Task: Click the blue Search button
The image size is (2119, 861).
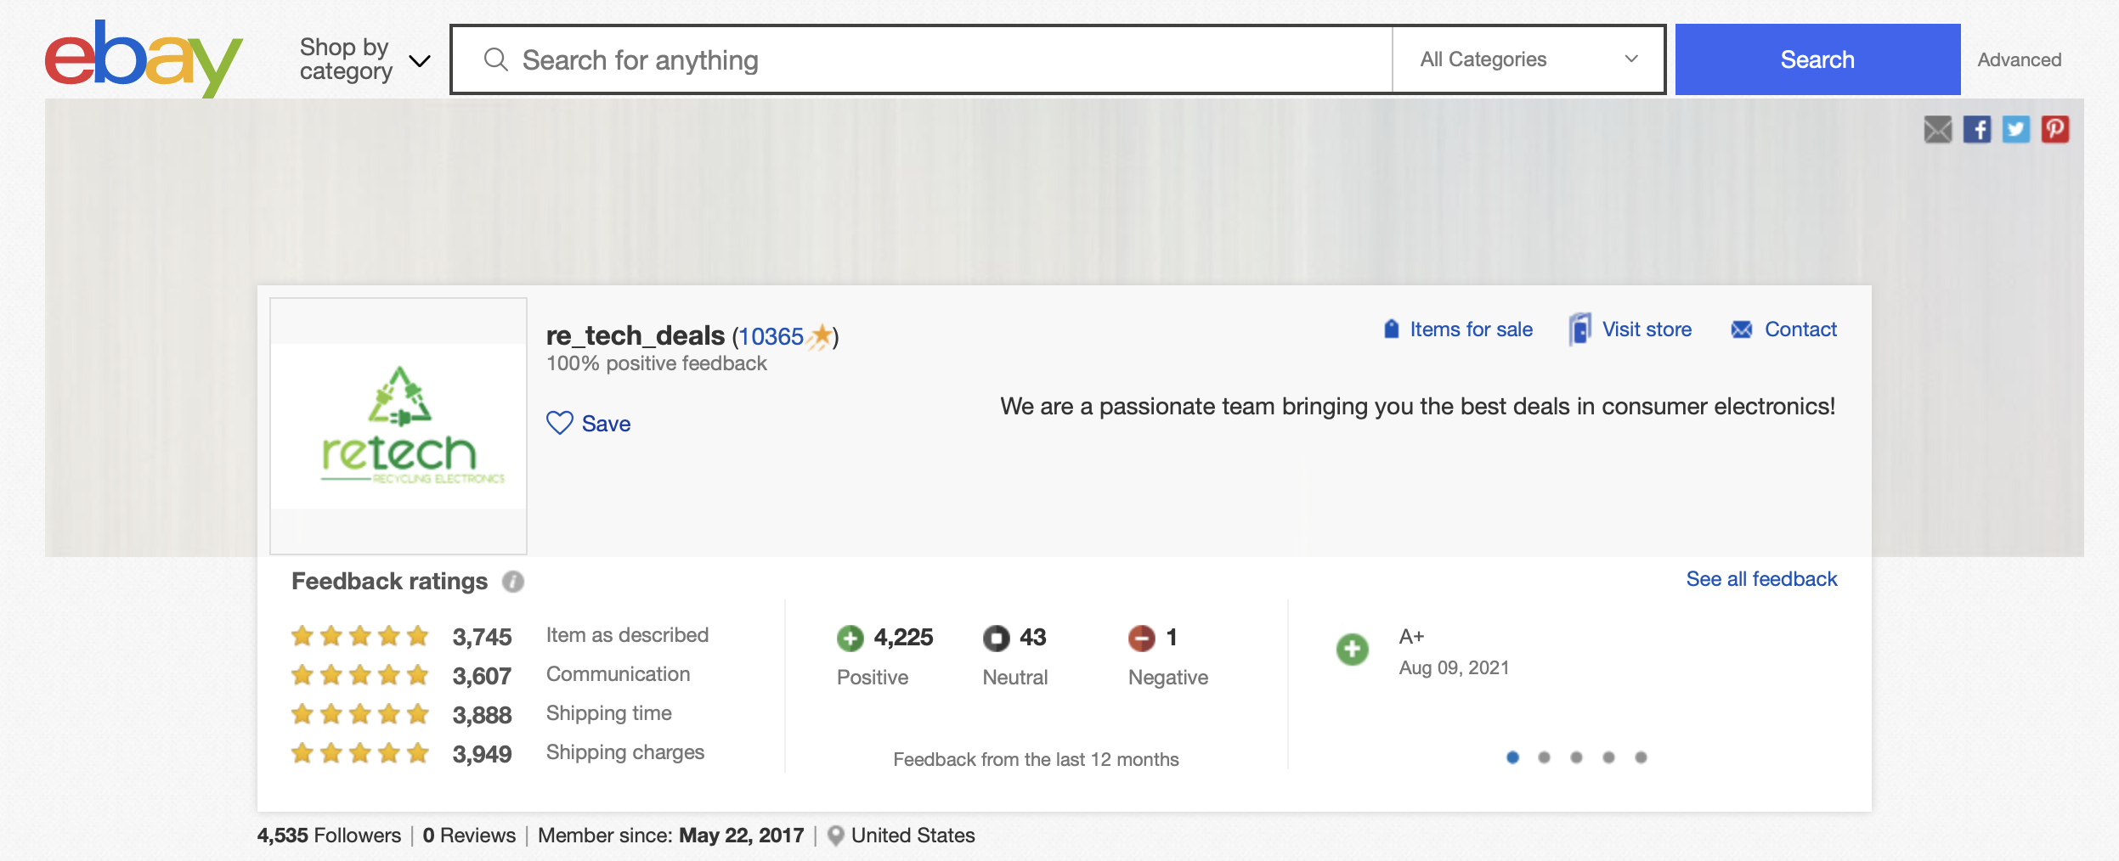Action: pyautogui.click(x=1817, y=59)
